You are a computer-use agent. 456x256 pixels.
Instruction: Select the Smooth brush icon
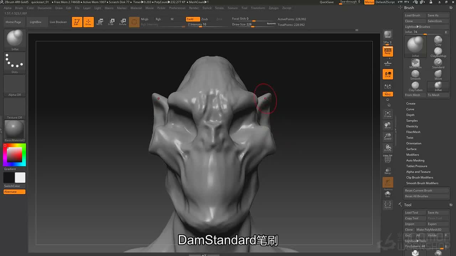point(415,75)
